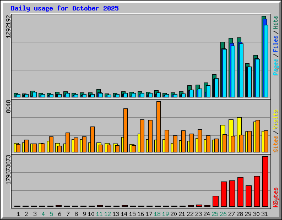Viewport: 282px width, 220px height.
Task: Click day 28 on the x-axis
Action: pyautogui.click(x=240, y=214)
